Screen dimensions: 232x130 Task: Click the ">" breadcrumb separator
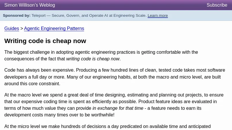point(21,29)
